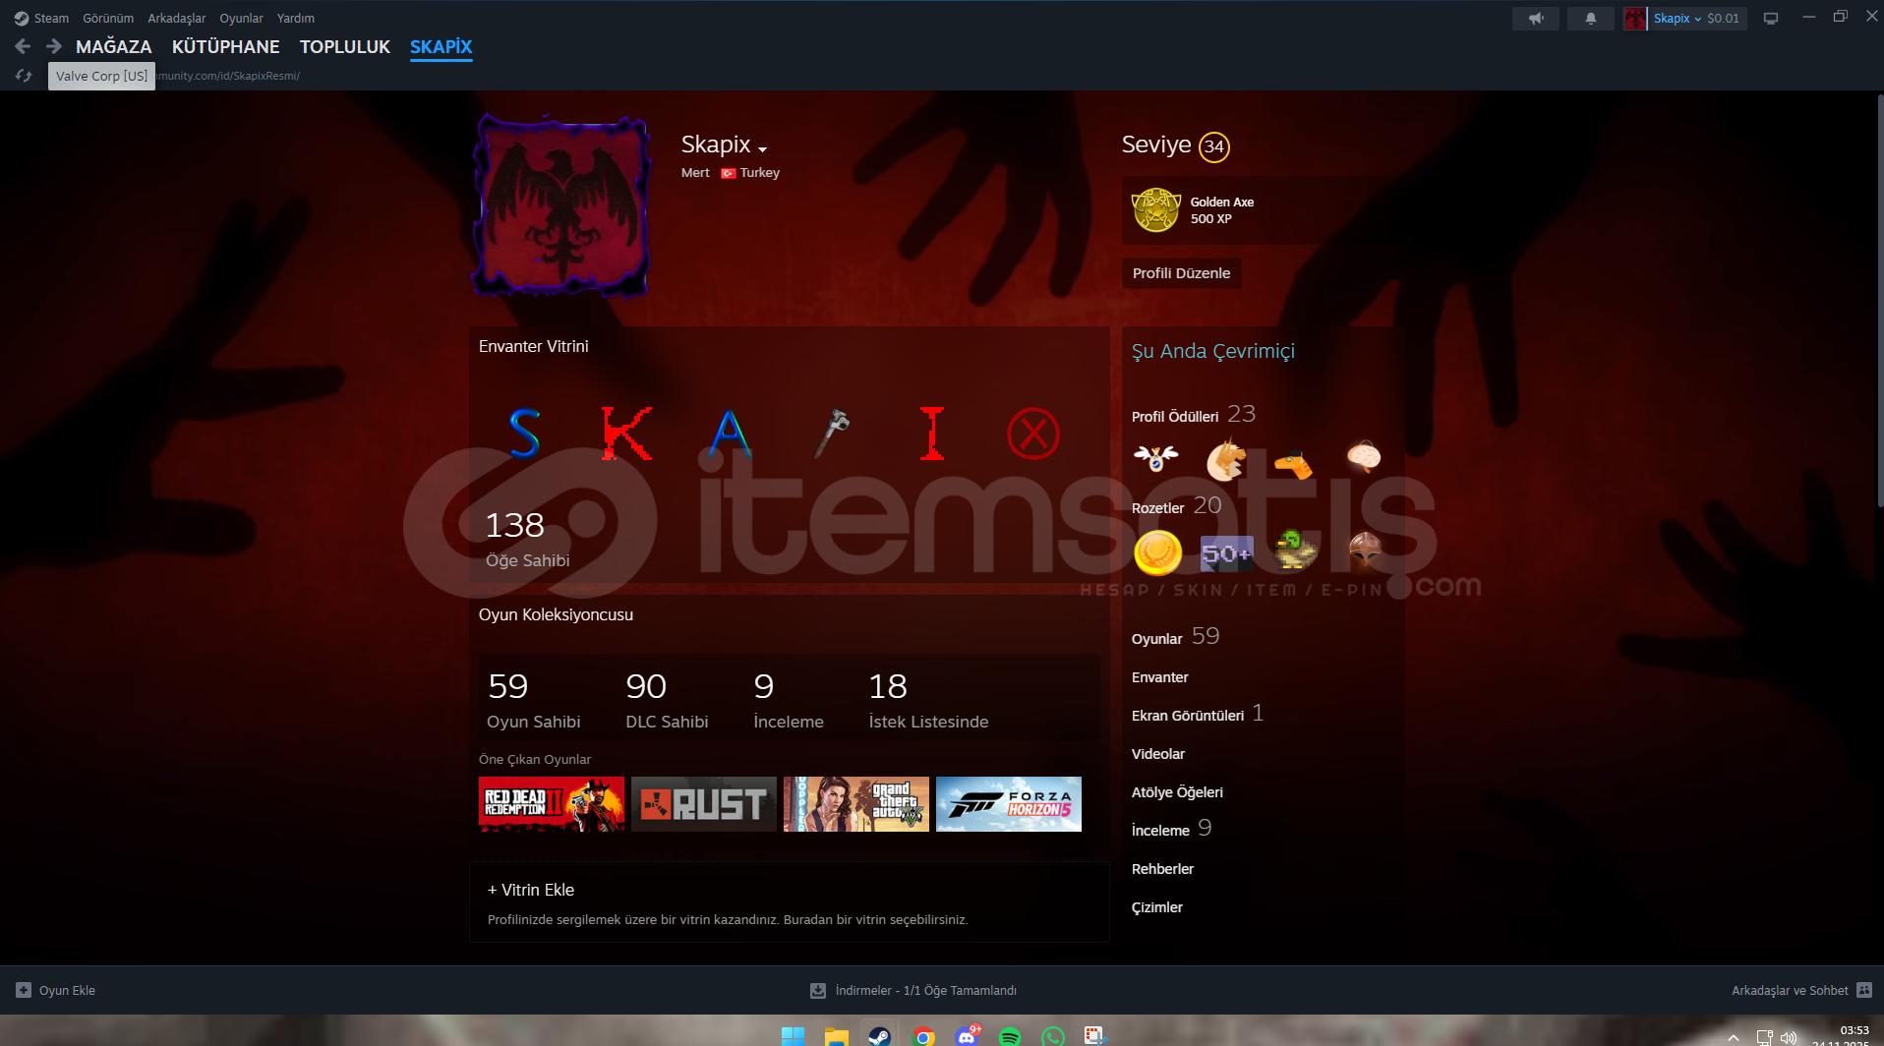Click the Friends and Chat icon
This screenshot has width=1884, height=1046.
coord(1864,990)
